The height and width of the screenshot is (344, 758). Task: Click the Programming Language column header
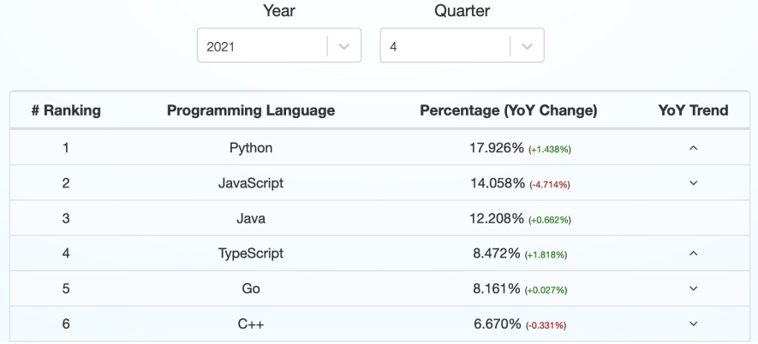(251, 110)
